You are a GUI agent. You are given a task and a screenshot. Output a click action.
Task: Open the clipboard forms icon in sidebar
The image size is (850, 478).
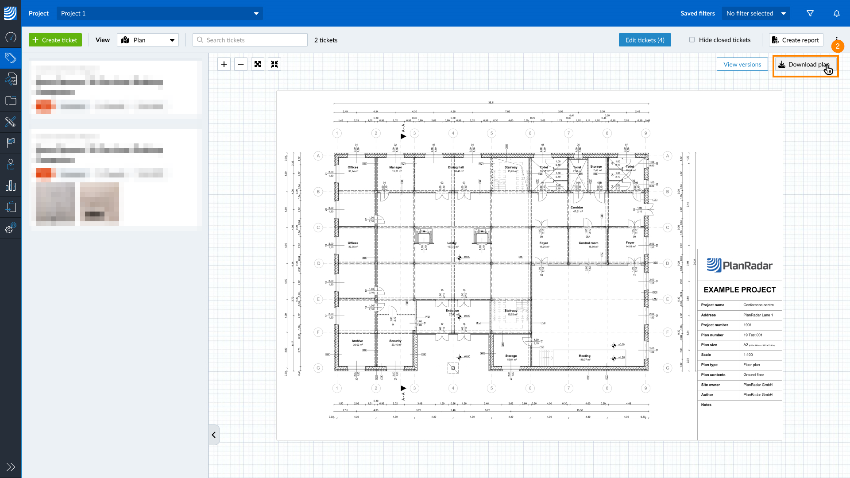(11, 206)
